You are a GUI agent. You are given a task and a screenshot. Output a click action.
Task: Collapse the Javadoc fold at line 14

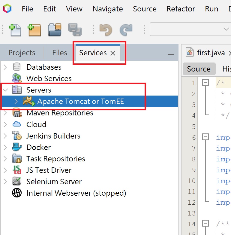(205, 223)
